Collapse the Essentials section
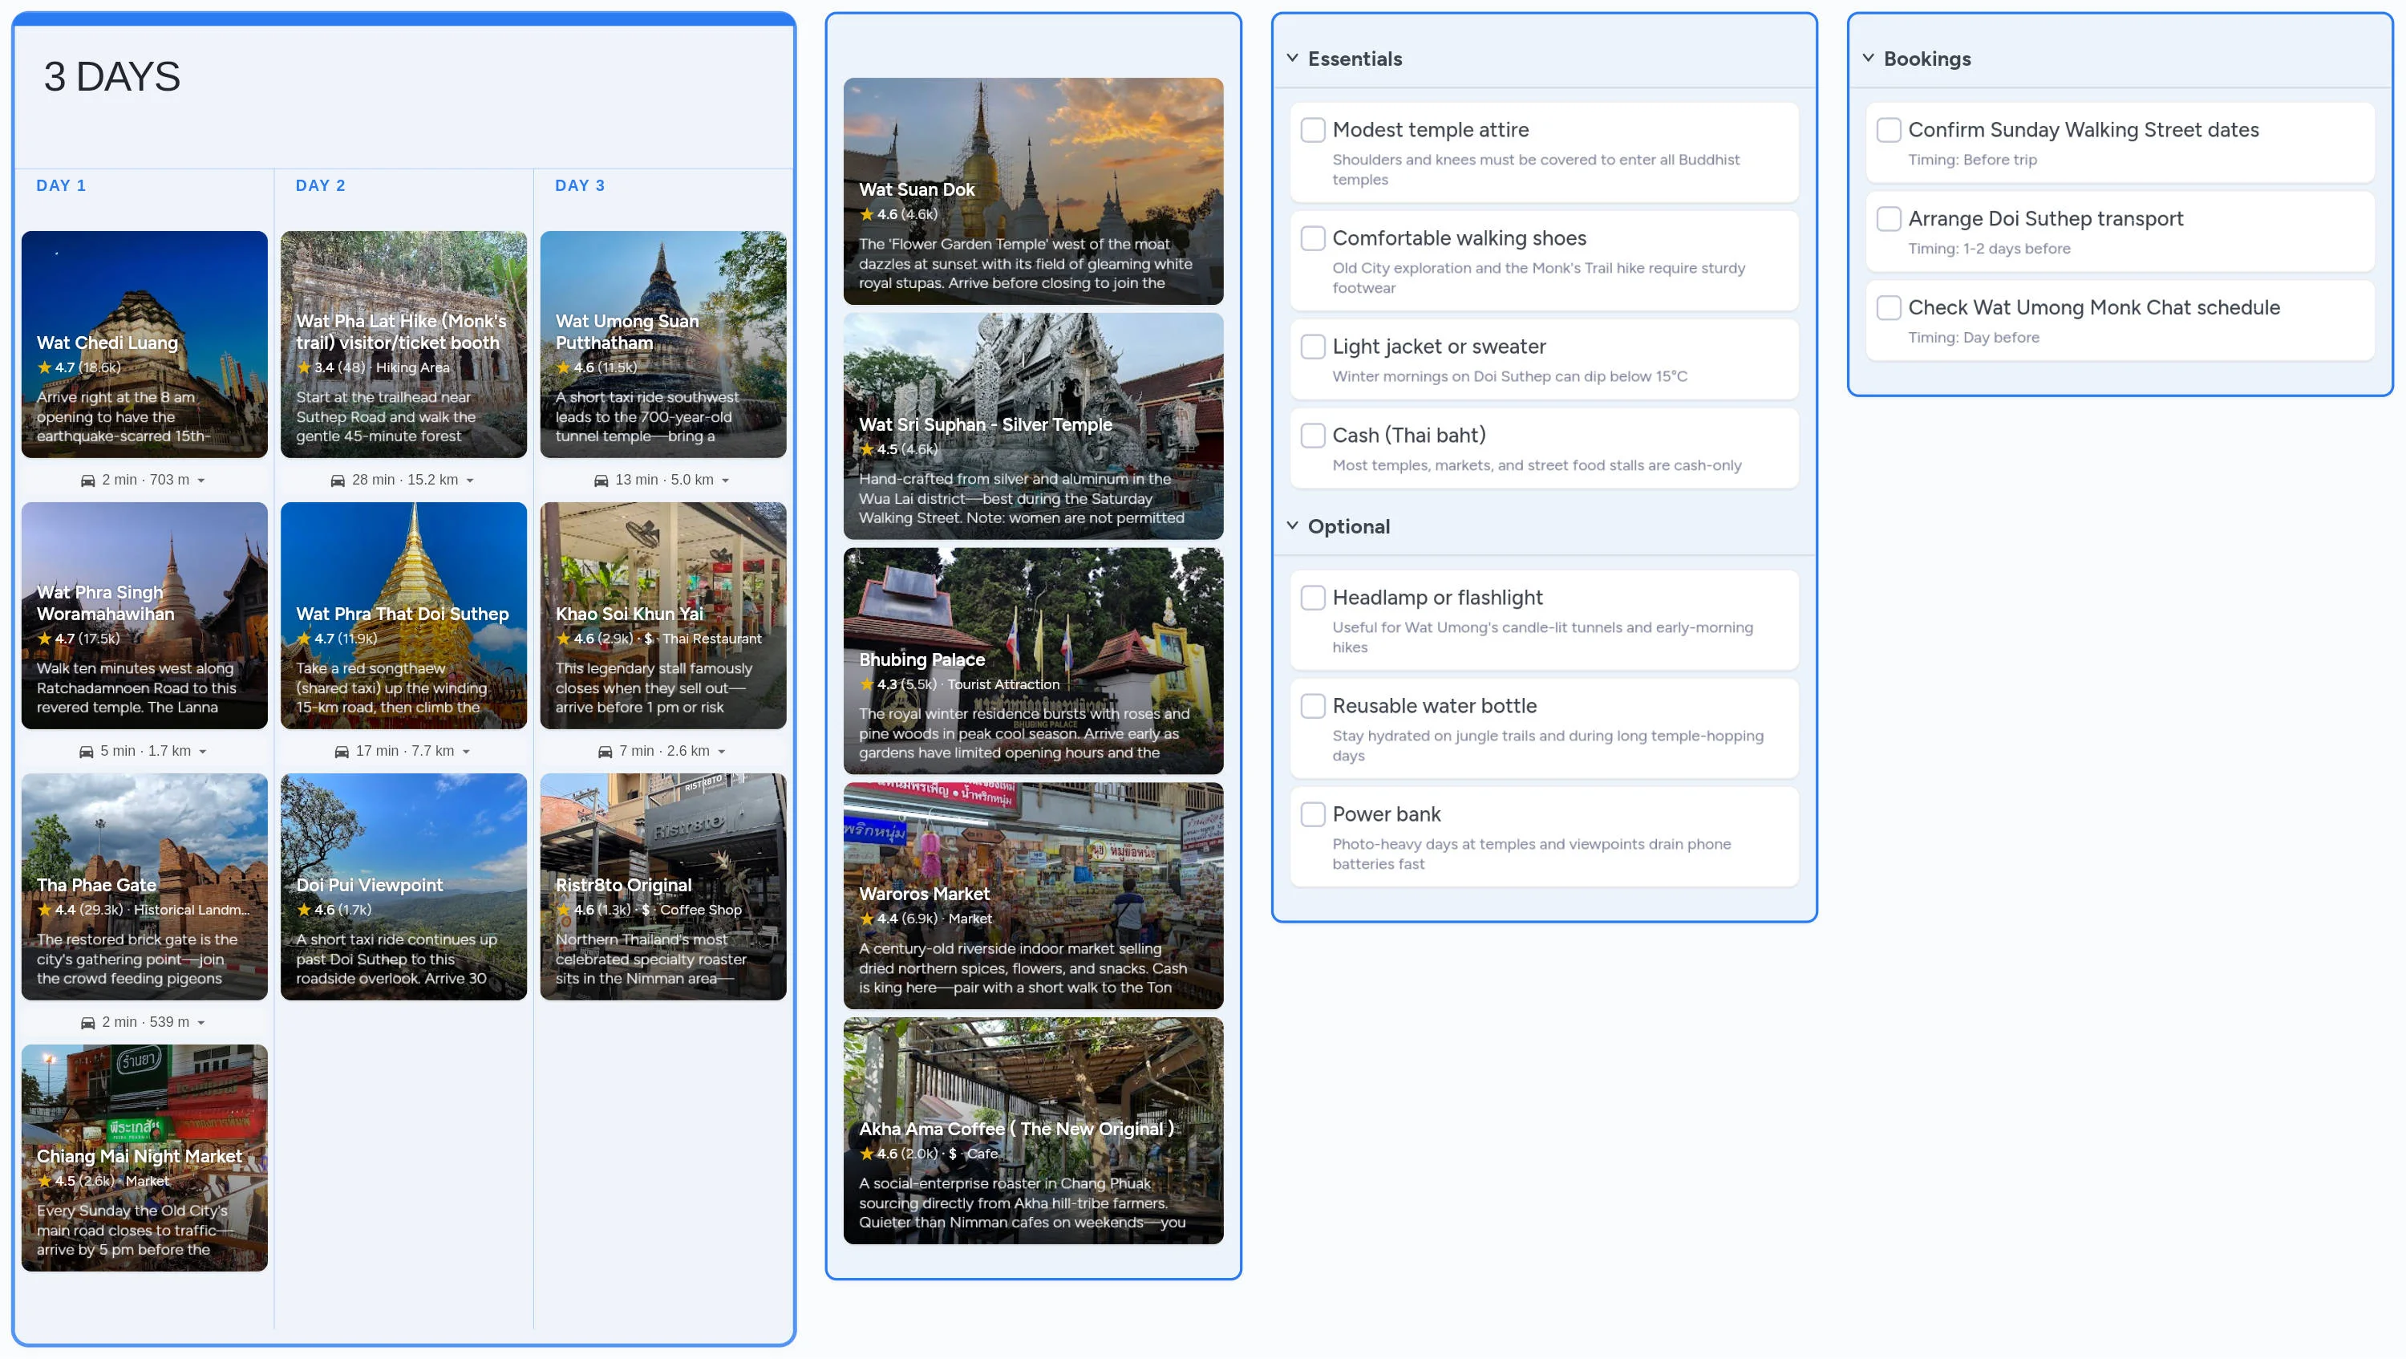This screenshot has height=1359, width=2406. pyautogui.click(x=1293, y=58)
